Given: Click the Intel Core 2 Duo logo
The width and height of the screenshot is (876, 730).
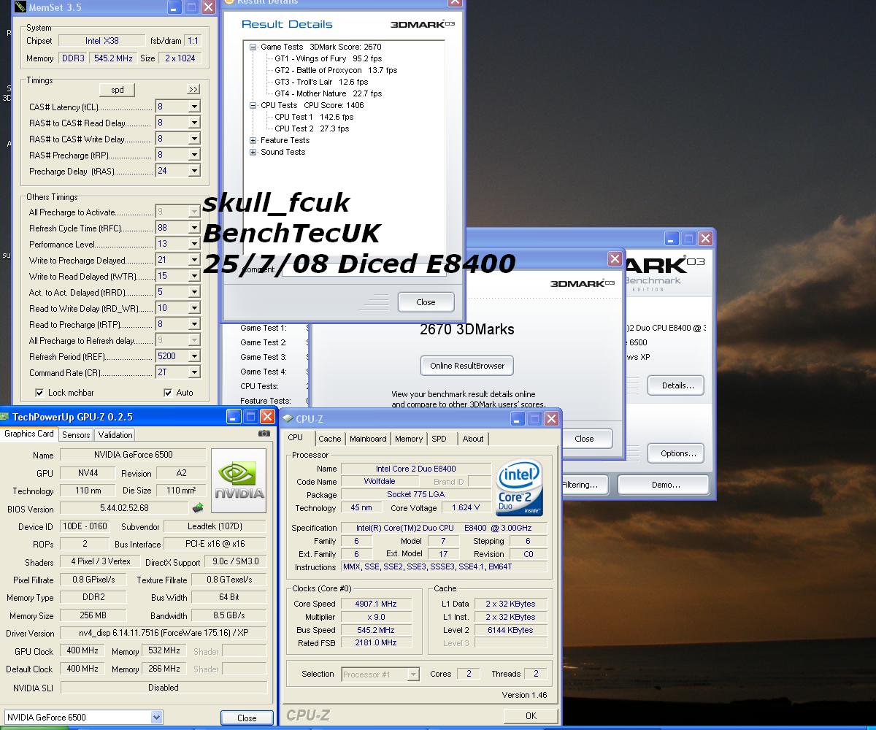Looking at the screenshot, I should [x=519, y=488].
